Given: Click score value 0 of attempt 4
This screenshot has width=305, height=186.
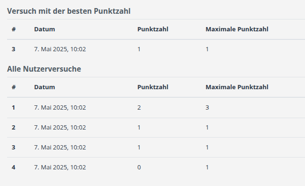Looking at the screenshot, I should coord(139,167).
